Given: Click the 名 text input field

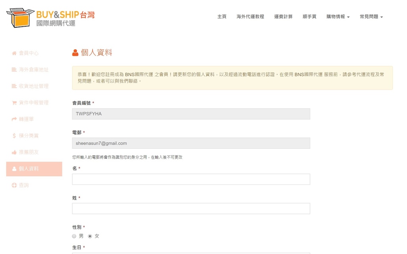Looking at the screenshot, I should point(191,179).
